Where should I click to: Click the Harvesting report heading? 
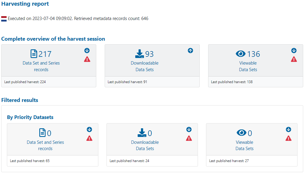(x=25, y=4)
